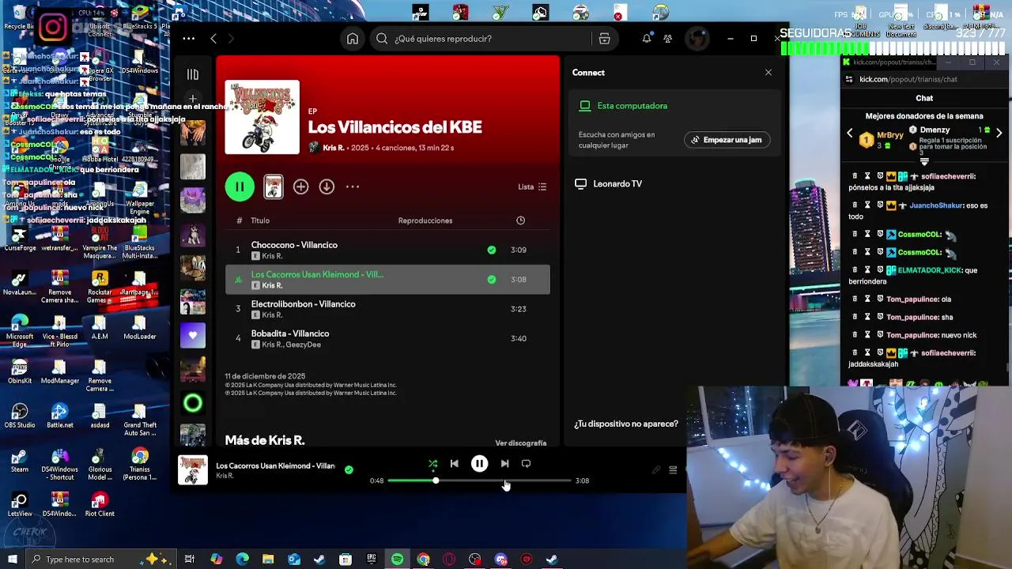Image resolution: width=1012 pixels, height=569 pixels.
Task: Open artist GeezyDee link
Action: (304, 345)
